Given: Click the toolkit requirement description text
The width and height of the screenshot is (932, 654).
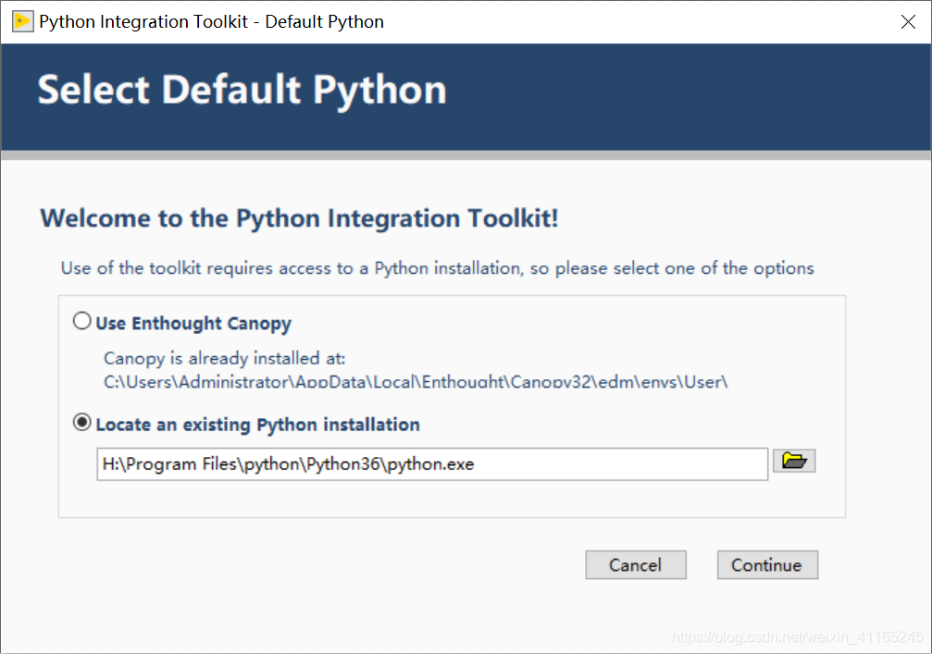Looking at the screenshot, I should (x=437, y=268).
